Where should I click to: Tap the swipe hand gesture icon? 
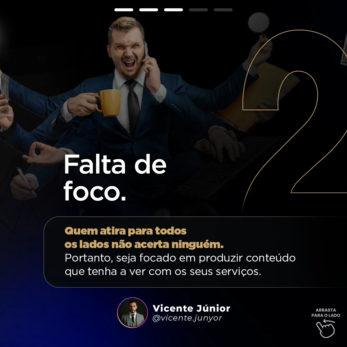point(326,329)
